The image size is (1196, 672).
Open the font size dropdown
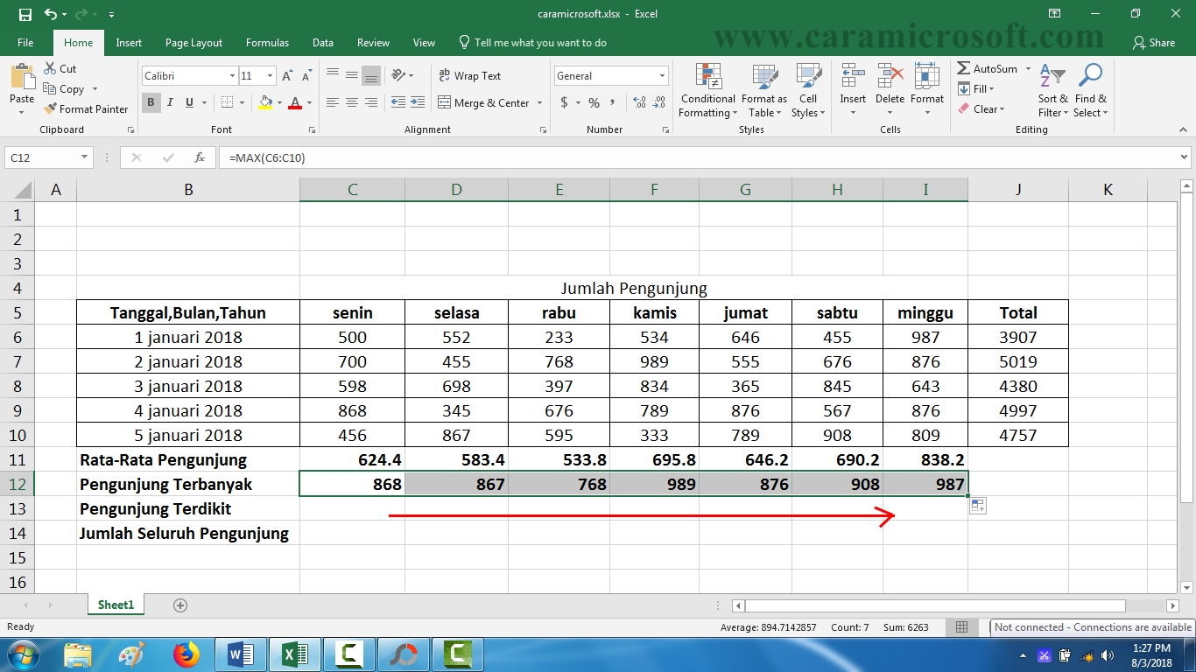coord(270,76)
